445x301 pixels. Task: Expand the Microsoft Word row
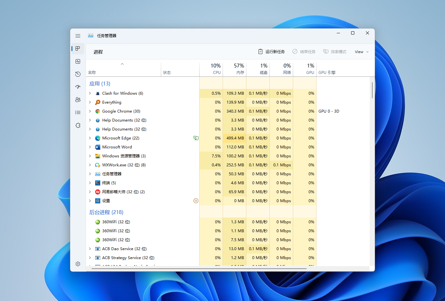click(90, 147)
